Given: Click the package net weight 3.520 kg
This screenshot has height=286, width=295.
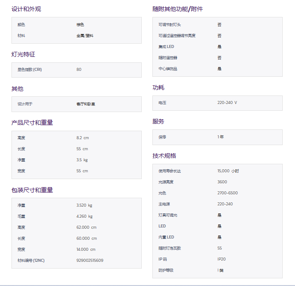Looking at the screenshot, I should (84, 205).
